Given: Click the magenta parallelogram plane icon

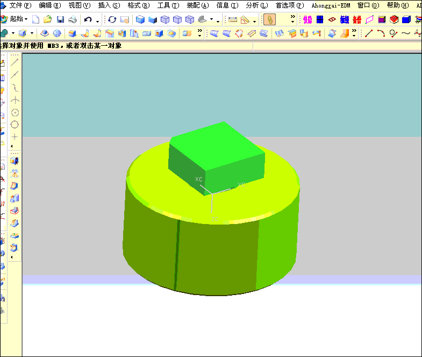Looking at the screenshot, I should [x=369, y=19].
